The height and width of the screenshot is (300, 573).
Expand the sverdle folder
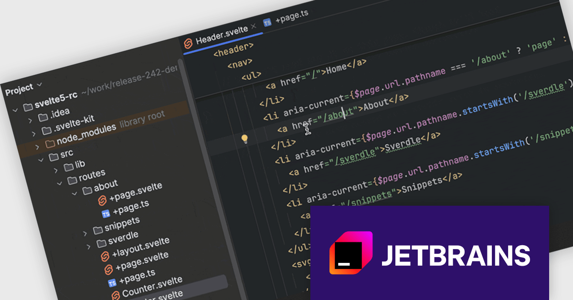[89, 246]
